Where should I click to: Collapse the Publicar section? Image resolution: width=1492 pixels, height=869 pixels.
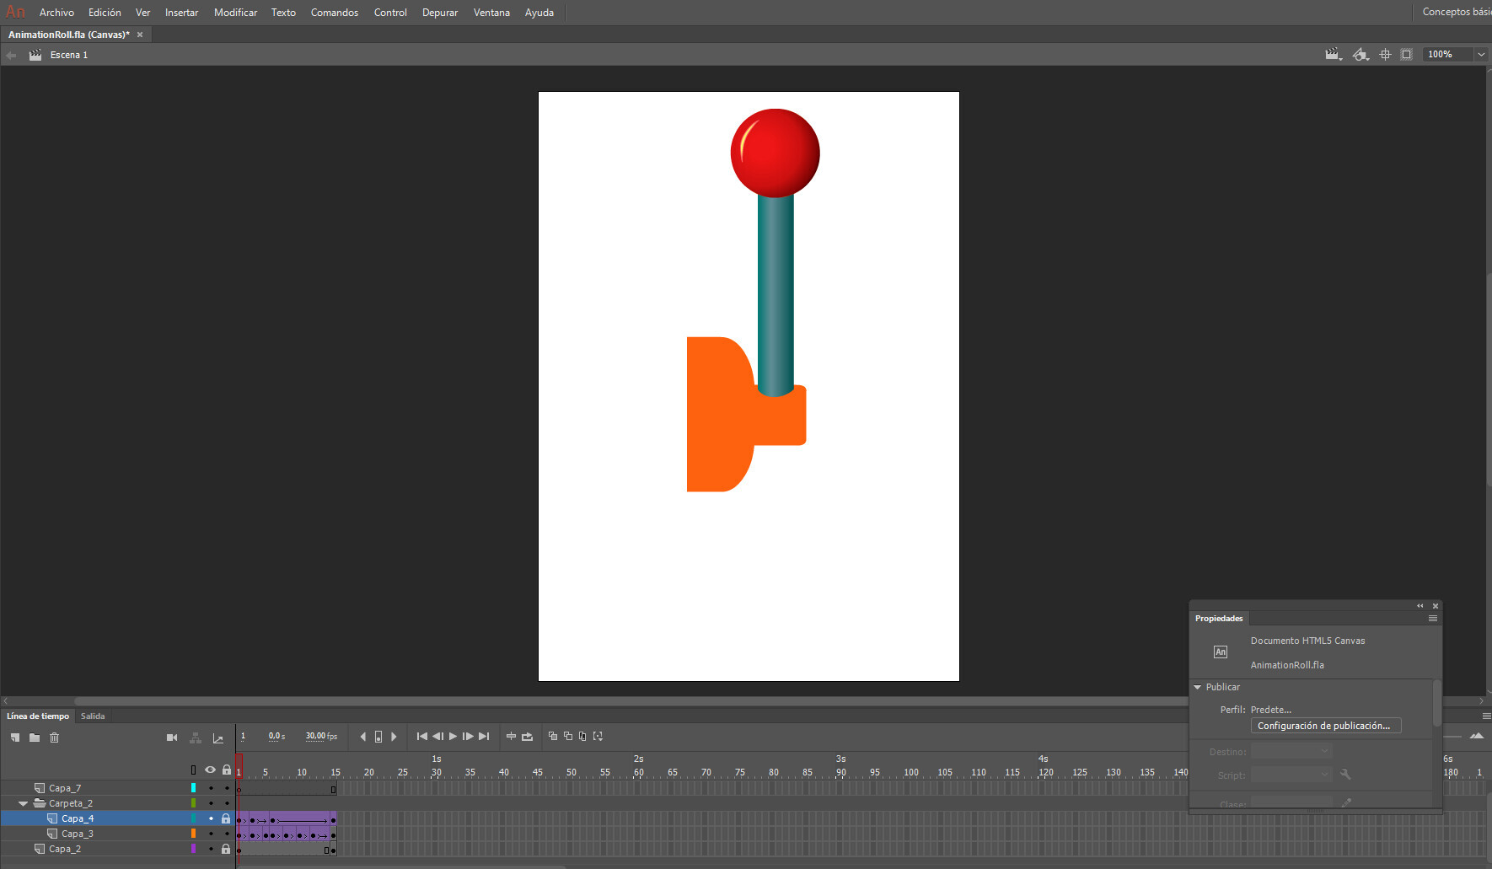pos(1198,687)
